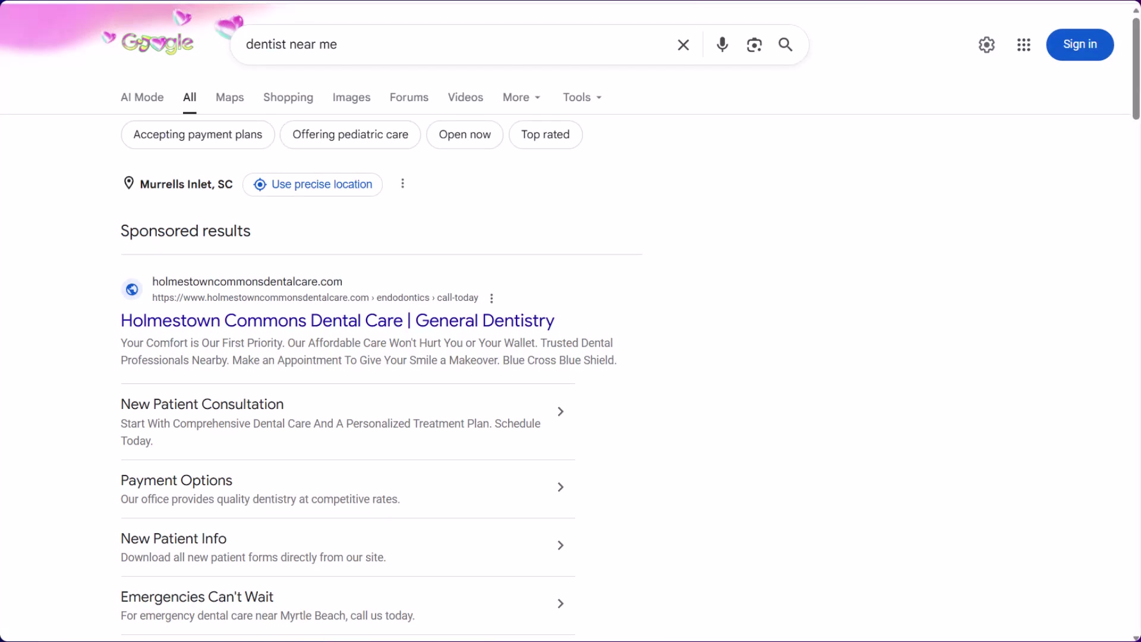Open 'Payment Options' sitelink
The width and height of the screenshot is (1141, 642).
tap(176, 481)
